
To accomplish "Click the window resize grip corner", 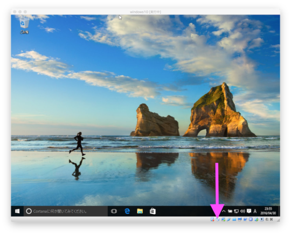I will coord(278,220).
